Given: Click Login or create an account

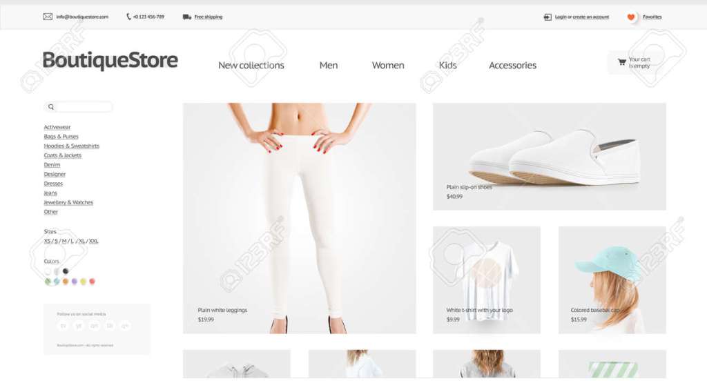Looking at the screenshot, I should coord(581,17).
